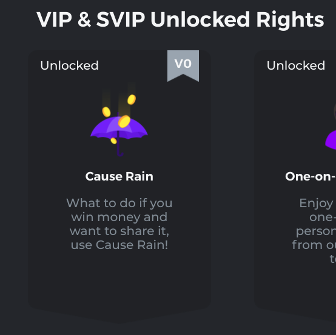Image resolution: width=336 pixels, height=335 pixels.
Task: Click the V0 level badge ribbon
Action: (183, 65)
